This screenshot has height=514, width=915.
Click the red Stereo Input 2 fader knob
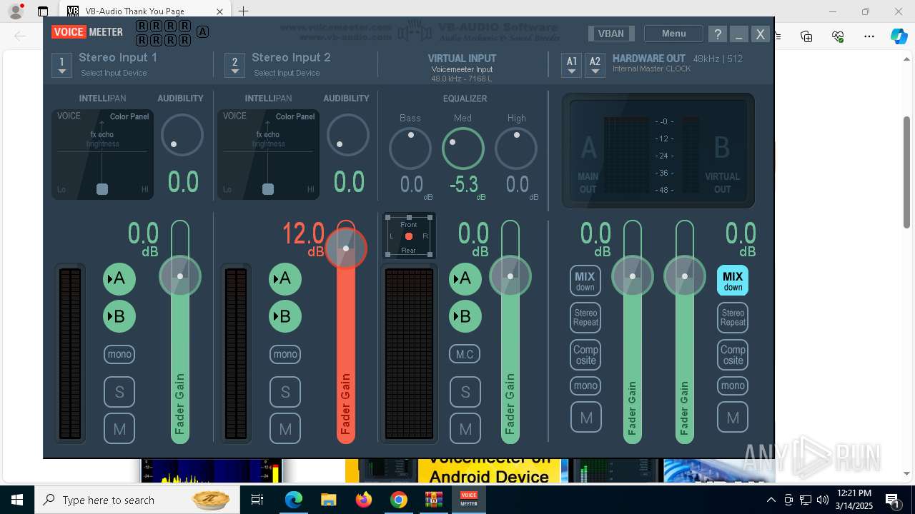tap(346, 248)
